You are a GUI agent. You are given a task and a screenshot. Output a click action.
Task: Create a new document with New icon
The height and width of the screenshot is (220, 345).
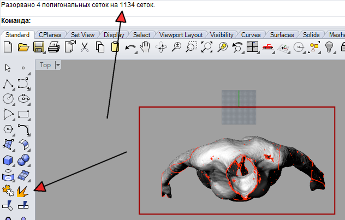click(x=8, y=47)
